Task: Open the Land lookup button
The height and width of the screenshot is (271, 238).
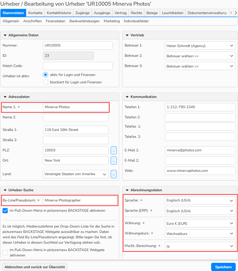Action: coord(114,174)
